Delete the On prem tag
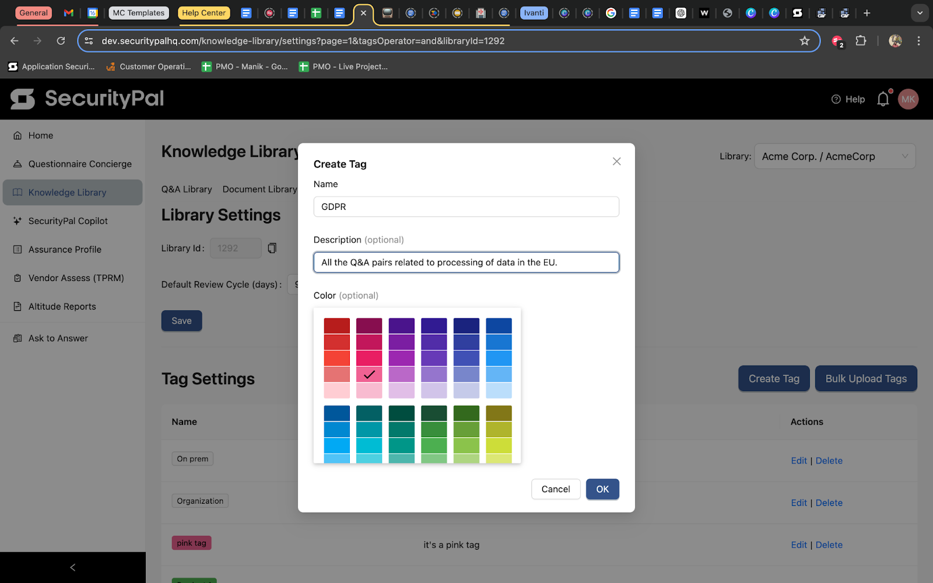 pyautogui.click(x=829, y=461)
